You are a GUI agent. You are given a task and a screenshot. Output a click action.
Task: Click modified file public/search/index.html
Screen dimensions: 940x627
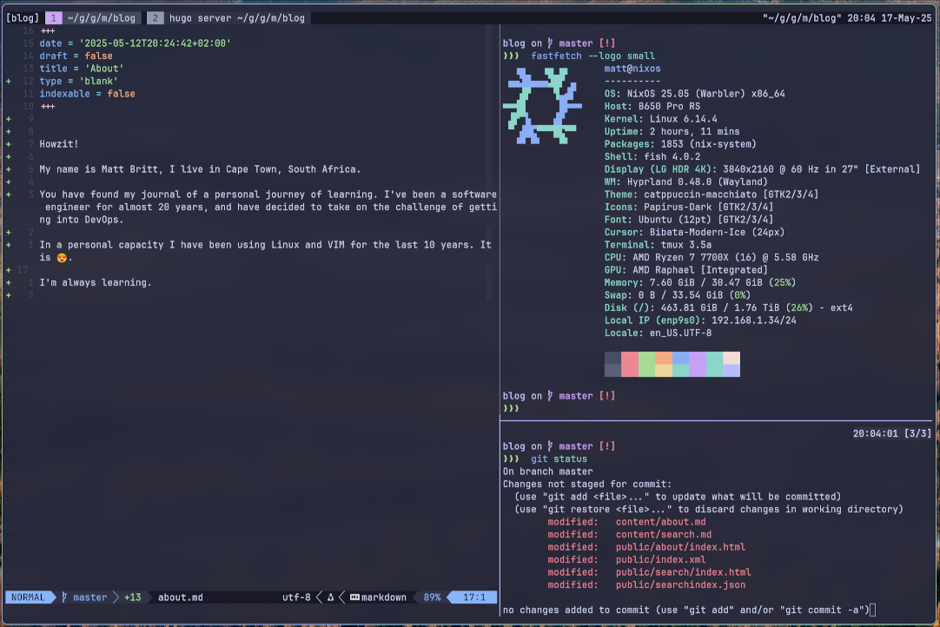coord(684,571)
